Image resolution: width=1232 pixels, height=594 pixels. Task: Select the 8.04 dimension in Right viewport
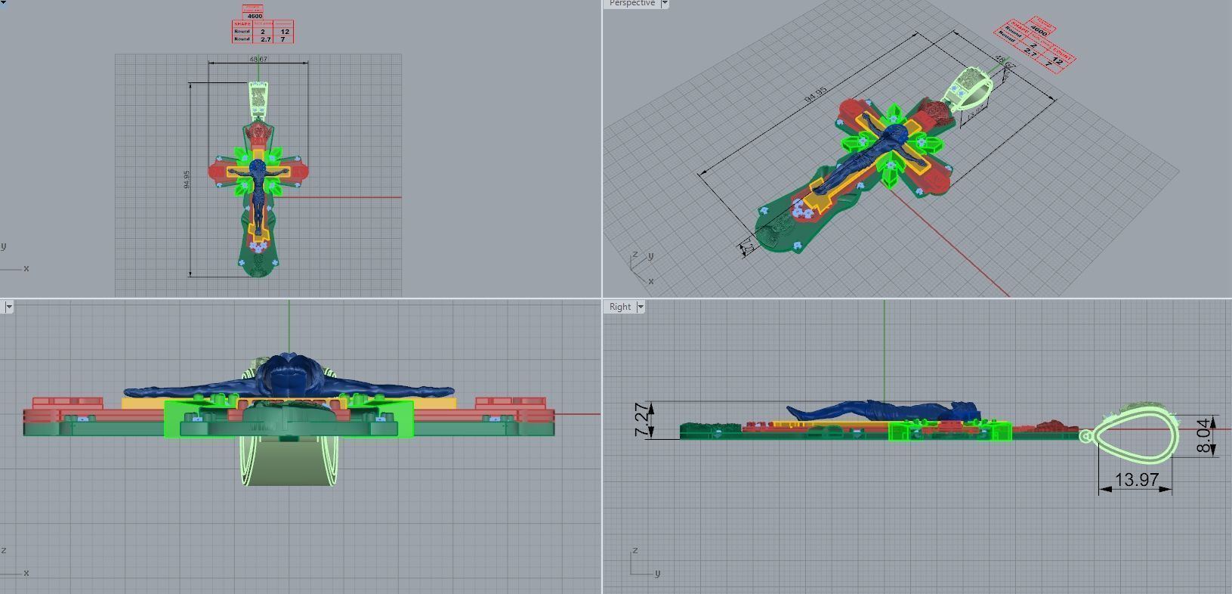tap(1204, 435)
